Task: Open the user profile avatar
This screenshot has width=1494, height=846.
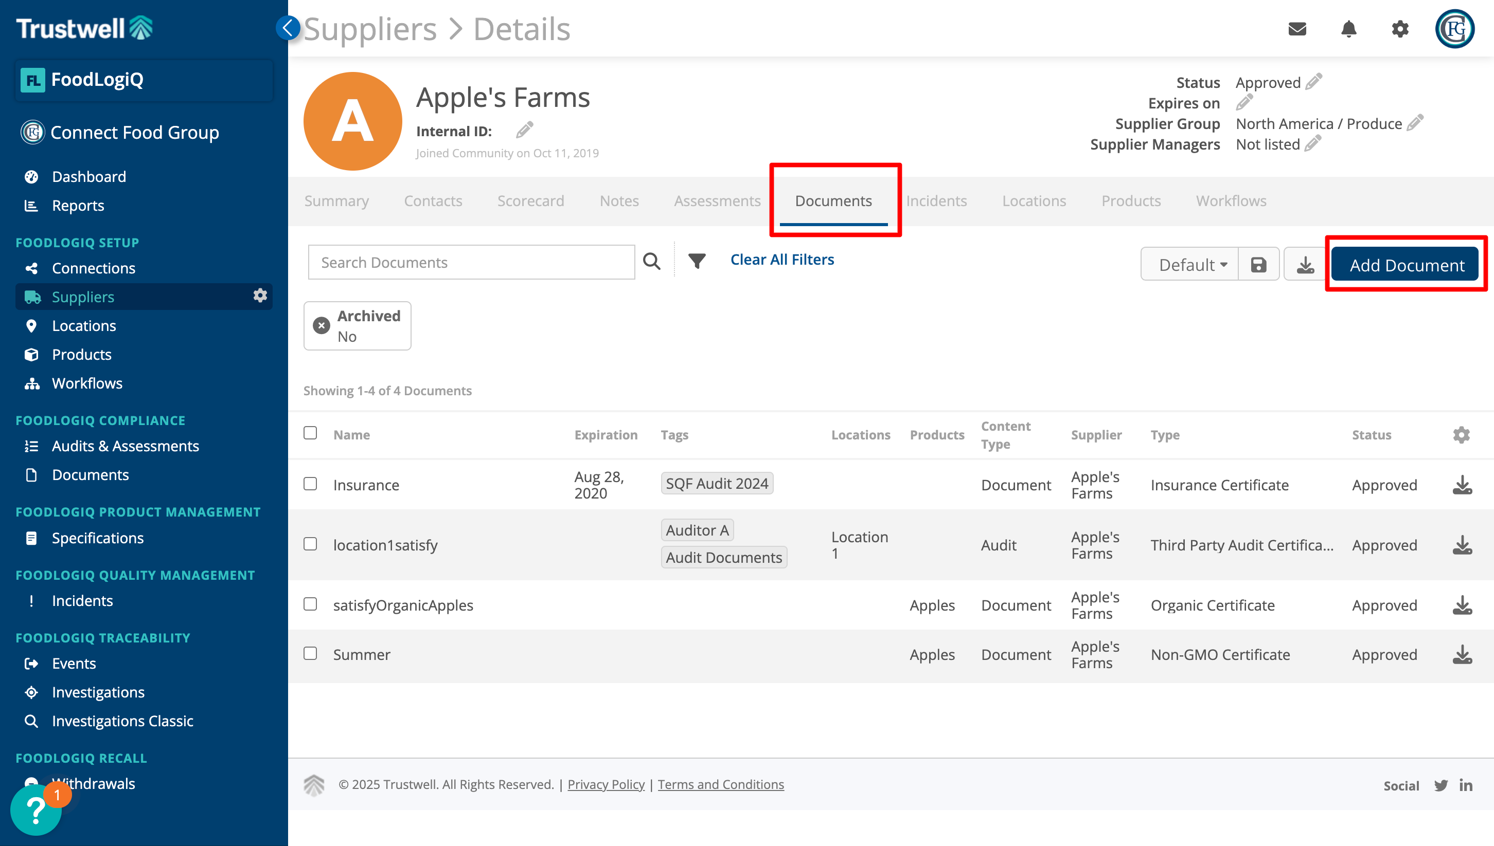Action: click(x=1455, y=29)
